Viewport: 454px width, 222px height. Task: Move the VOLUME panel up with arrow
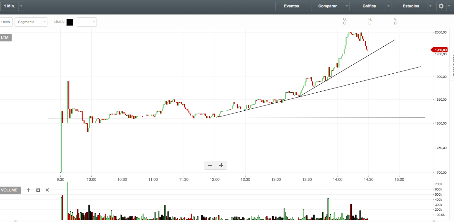click(28, 190)
